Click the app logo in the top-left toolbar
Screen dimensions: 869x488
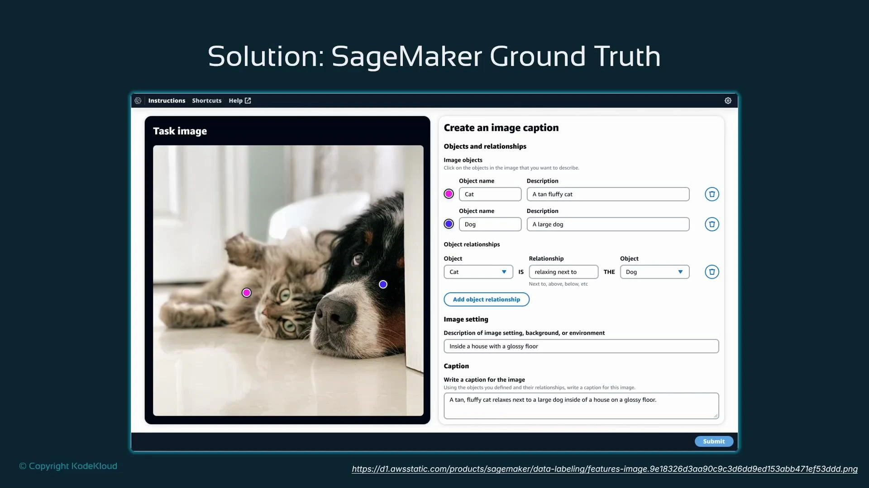pyautogui.click(x=138, y=100)
